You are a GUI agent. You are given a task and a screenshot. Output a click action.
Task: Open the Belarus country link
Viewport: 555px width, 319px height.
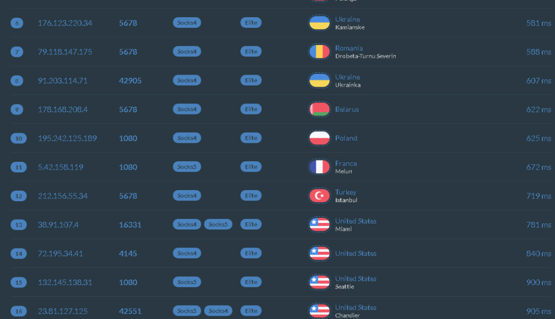[347, 109]
